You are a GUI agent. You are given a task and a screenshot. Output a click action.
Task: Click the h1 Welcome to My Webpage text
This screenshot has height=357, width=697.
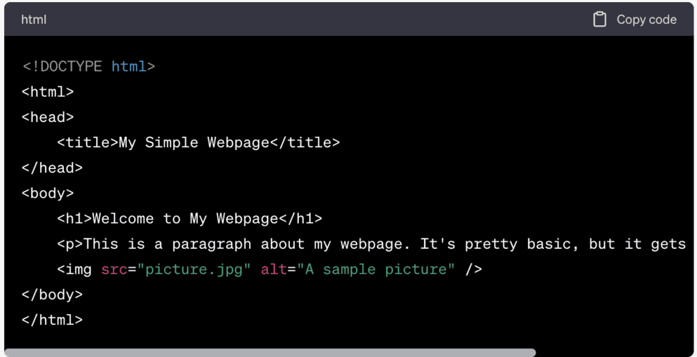pos(185,219)
